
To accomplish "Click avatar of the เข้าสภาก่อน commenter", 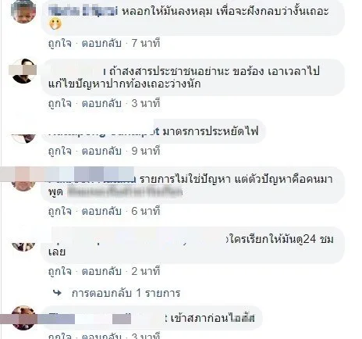I will click(23, 318).
